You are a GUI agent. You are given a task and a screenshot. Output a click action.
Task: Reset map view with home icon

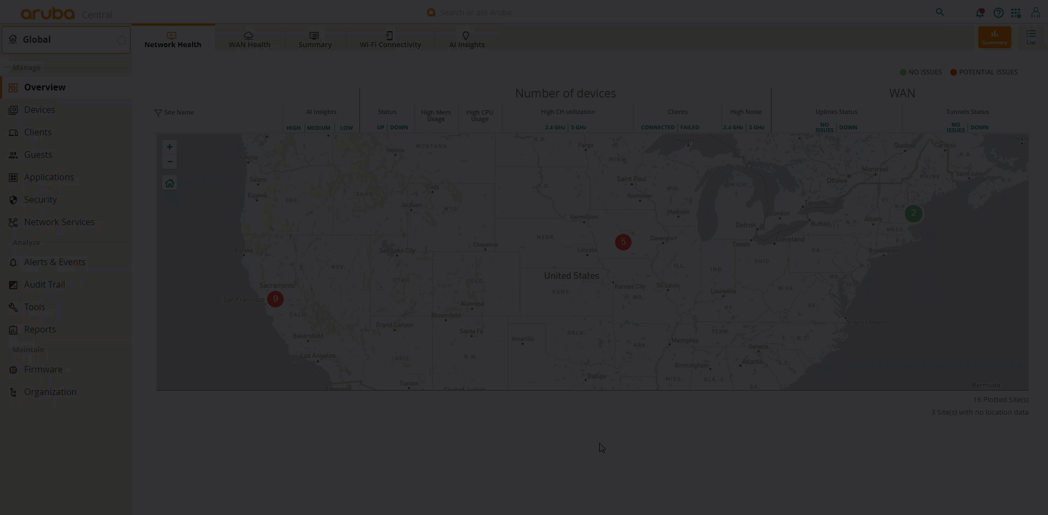(170, 184)
